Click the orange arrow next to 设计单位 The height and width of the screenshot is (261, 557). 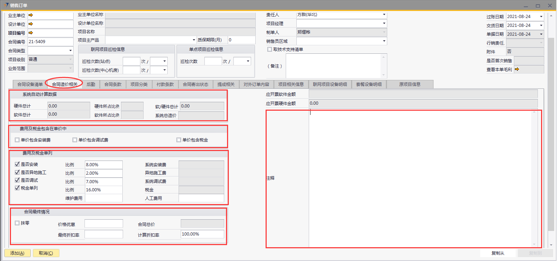click(x=31, y=24)
